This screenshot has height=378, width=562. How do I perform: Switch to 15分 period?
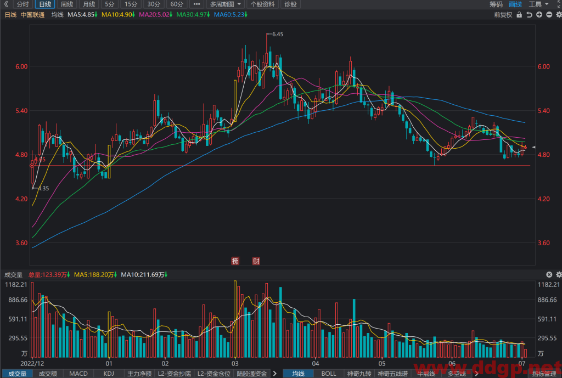[131, 4]
